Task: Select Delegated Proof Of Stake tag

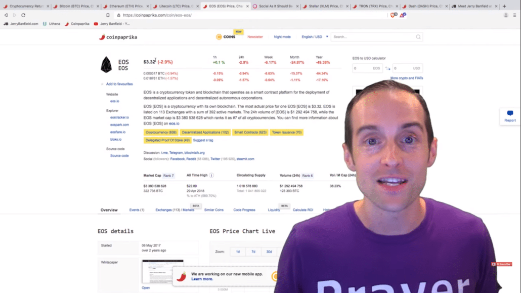Action: click(167, 140)
